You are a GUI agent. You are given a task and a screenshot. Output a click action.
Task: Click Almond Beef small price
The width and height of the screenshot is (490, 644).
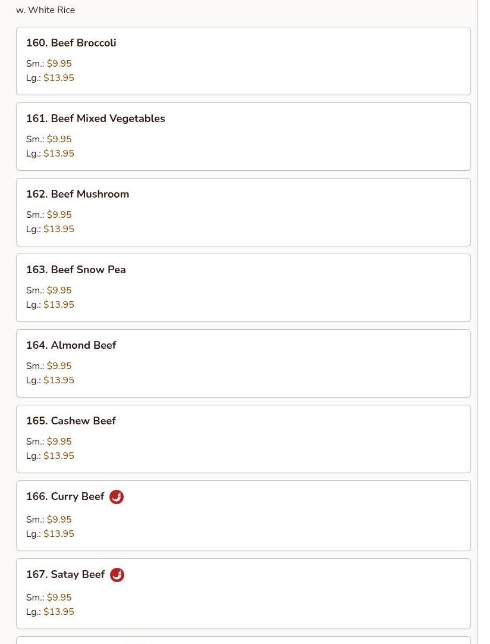click(59, 366)
